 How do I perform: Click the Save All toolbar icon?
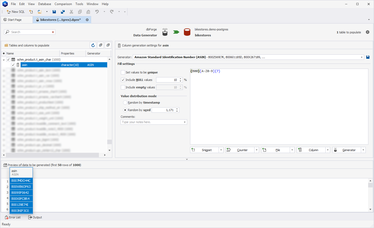coord(63,12)
